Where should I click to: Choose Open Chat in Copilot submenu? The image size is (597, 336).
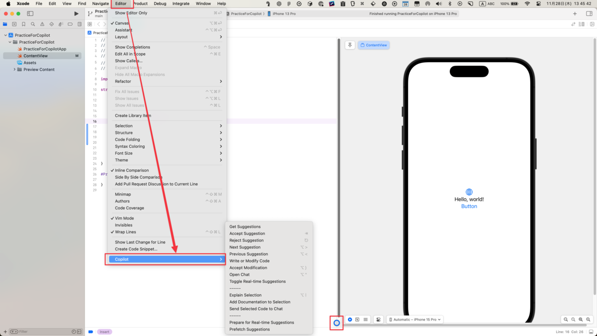coord(269,274)
